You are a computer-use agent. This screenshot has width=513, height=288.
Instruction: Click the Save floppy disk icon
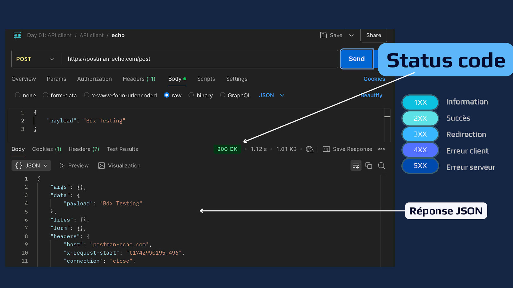[324, 35]
